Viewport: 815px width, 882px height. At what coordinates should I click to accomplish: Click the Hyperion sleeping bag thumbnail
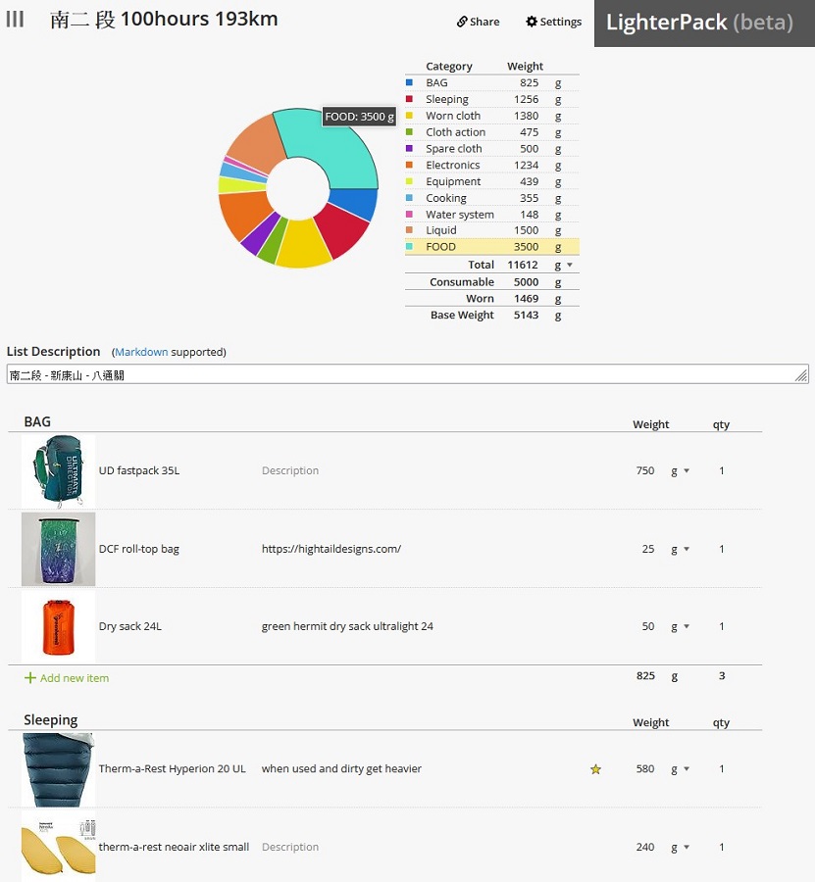pyautogui.click(x=58, y=769)
